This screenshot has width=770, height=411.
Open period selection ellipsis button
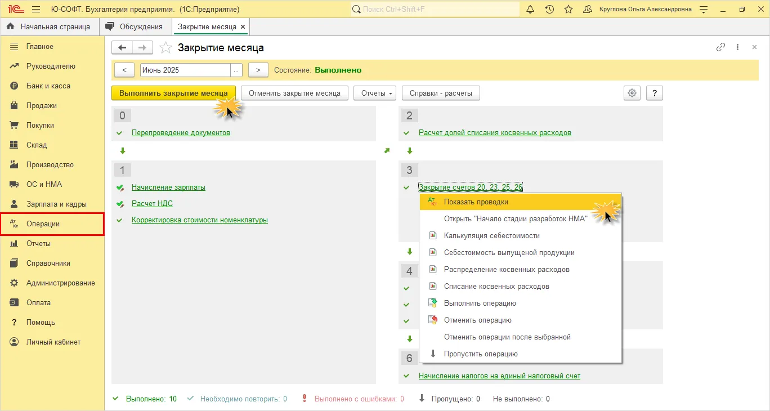(x=236, y=70)
